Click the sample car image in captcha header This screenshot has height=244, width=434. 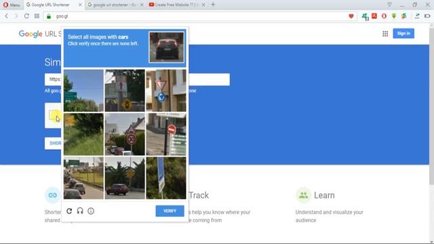[x=166, y=47]
